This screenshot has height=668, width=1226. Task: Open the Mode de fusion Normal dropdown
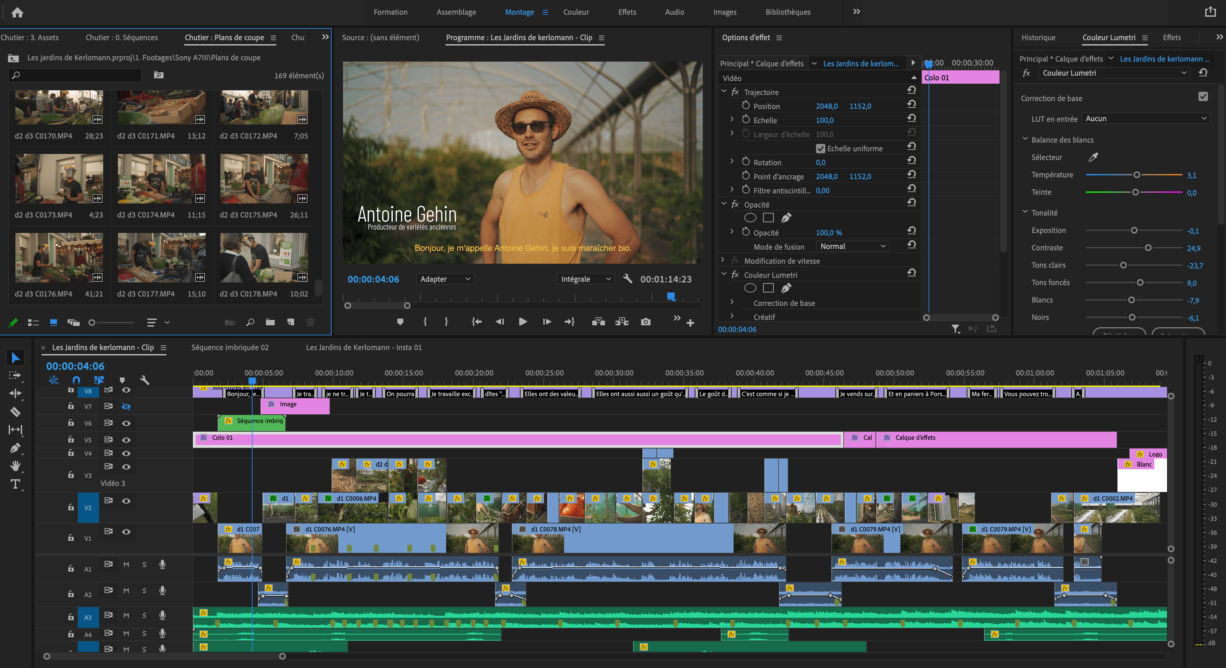[852, 246]
